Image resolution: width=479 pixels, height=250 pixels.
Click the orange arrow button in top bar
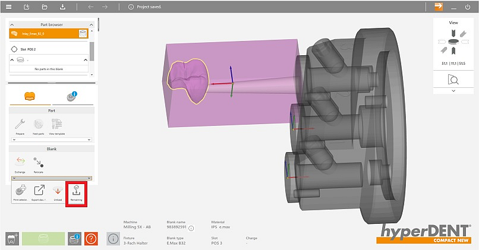[x=439, y=7]
